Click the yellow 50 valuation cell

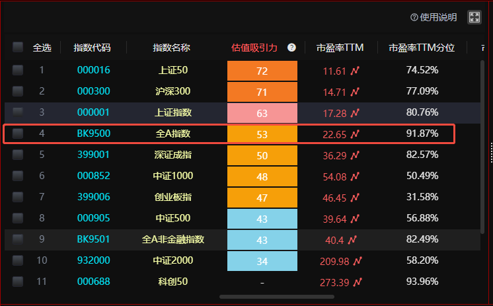pos(262,155)
